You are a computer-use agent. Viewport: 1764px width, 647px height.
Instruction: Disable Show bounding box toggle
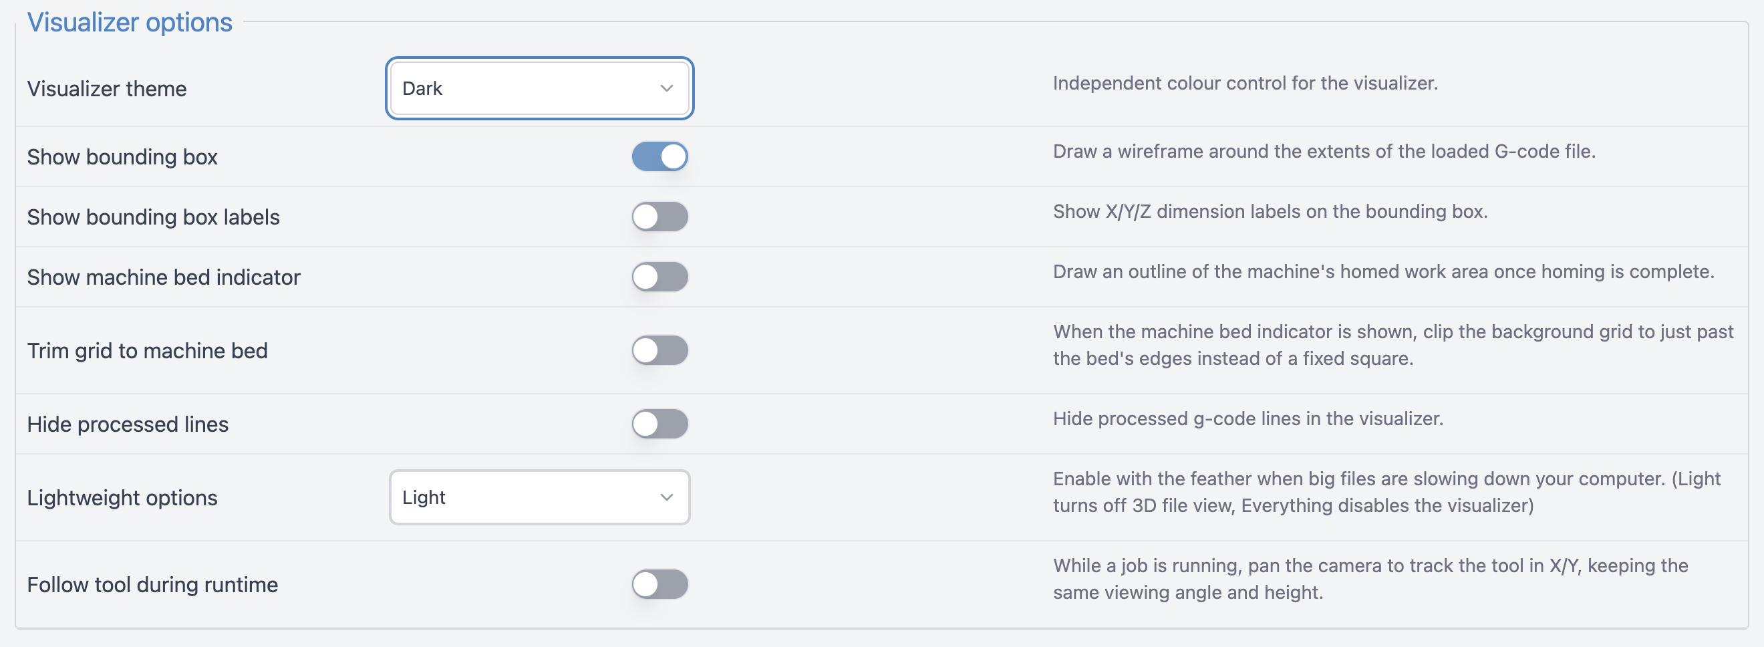click(659, 157)
